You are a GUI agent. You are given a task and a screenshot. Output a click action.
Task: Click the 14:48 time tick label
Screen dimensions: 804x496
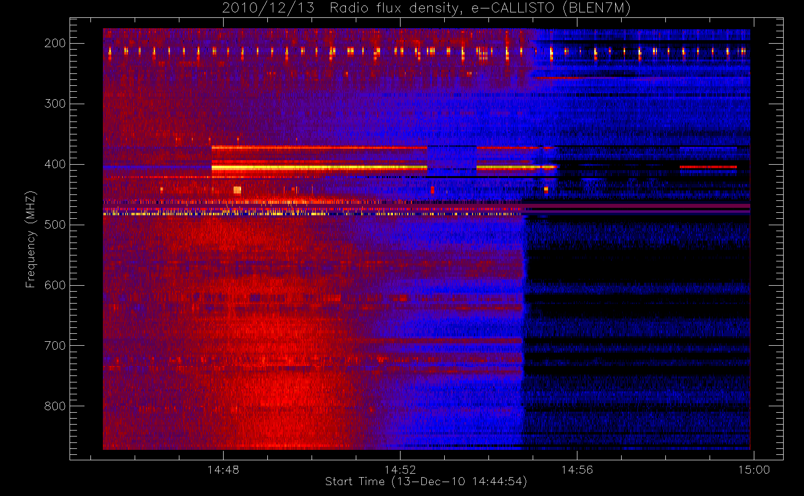click(223, 470)
